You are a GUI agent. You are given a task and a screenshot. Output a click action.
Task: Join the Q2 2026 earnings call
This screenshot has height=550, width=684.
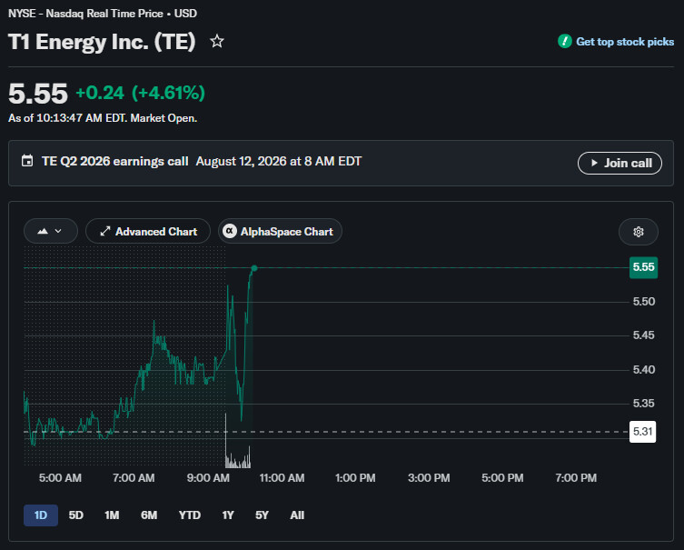click(620, 164)
